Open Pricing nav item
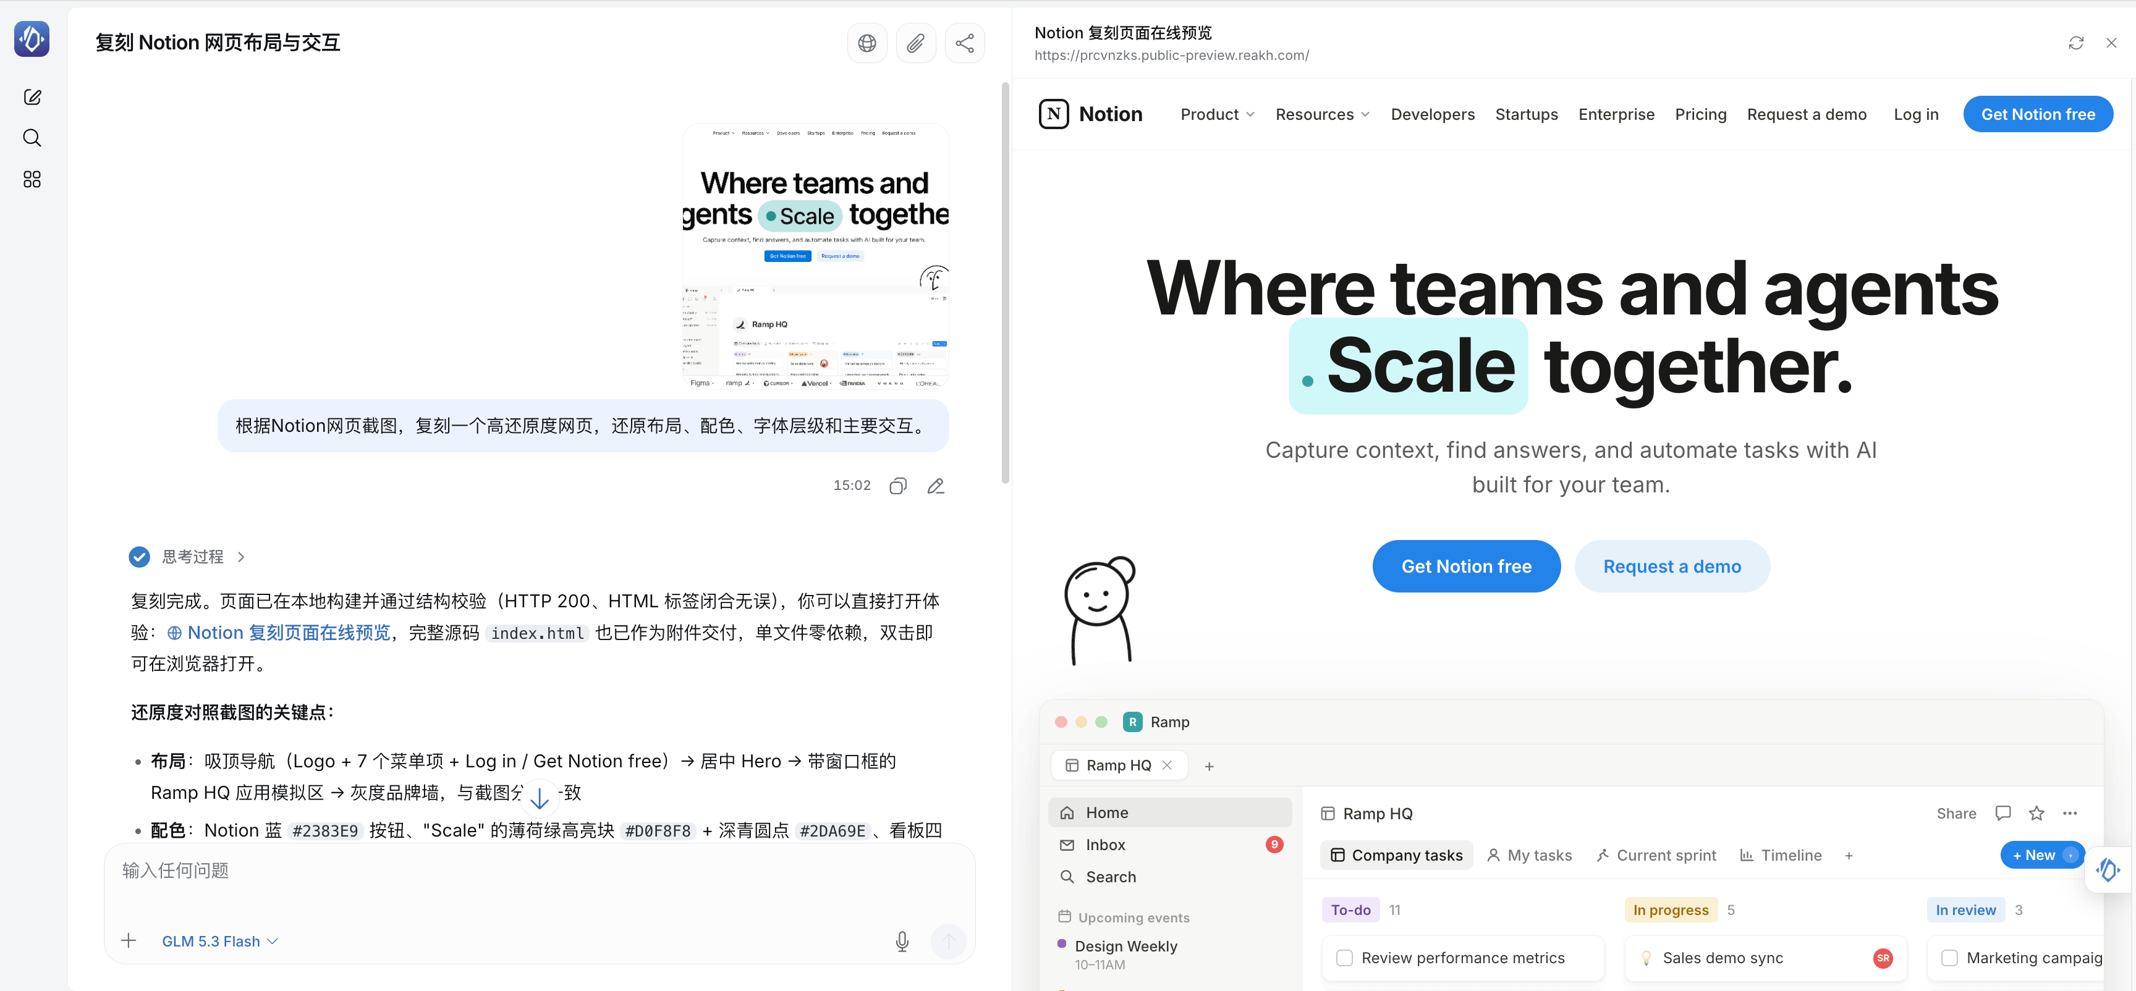 1700,114
